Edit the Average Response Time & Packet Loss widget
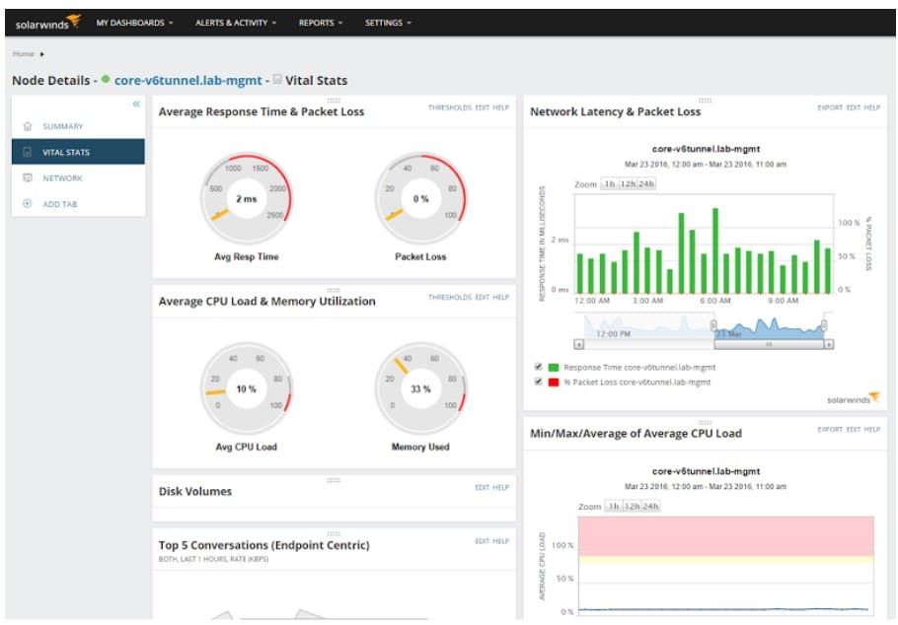898x625 pixels. [x=483, y=107]
